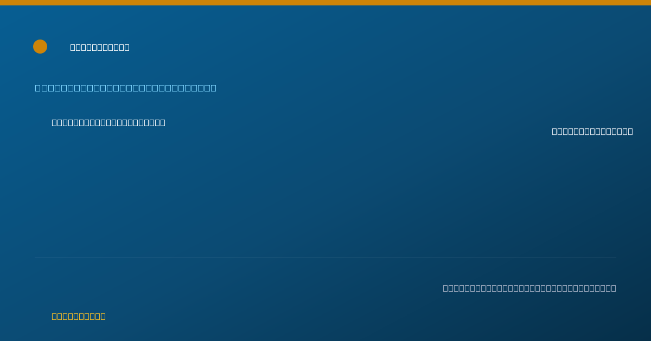The height and width of the screenshot is (341, 651).
Task: Click the light-blue headline text line
Action: (126, 88)
